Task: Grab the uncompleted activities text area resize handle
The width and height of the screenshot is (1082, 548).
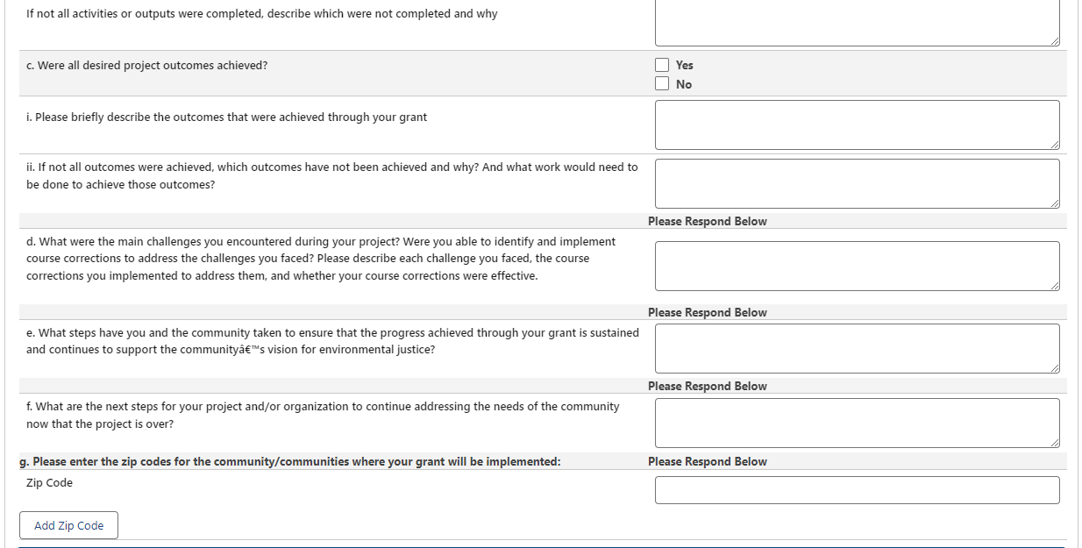Action: pos(1055,41)
